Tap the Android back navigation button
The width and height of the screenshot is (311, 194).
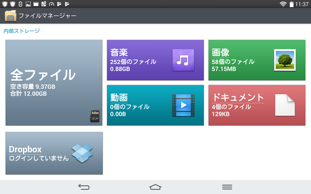[x=84, y=187]
